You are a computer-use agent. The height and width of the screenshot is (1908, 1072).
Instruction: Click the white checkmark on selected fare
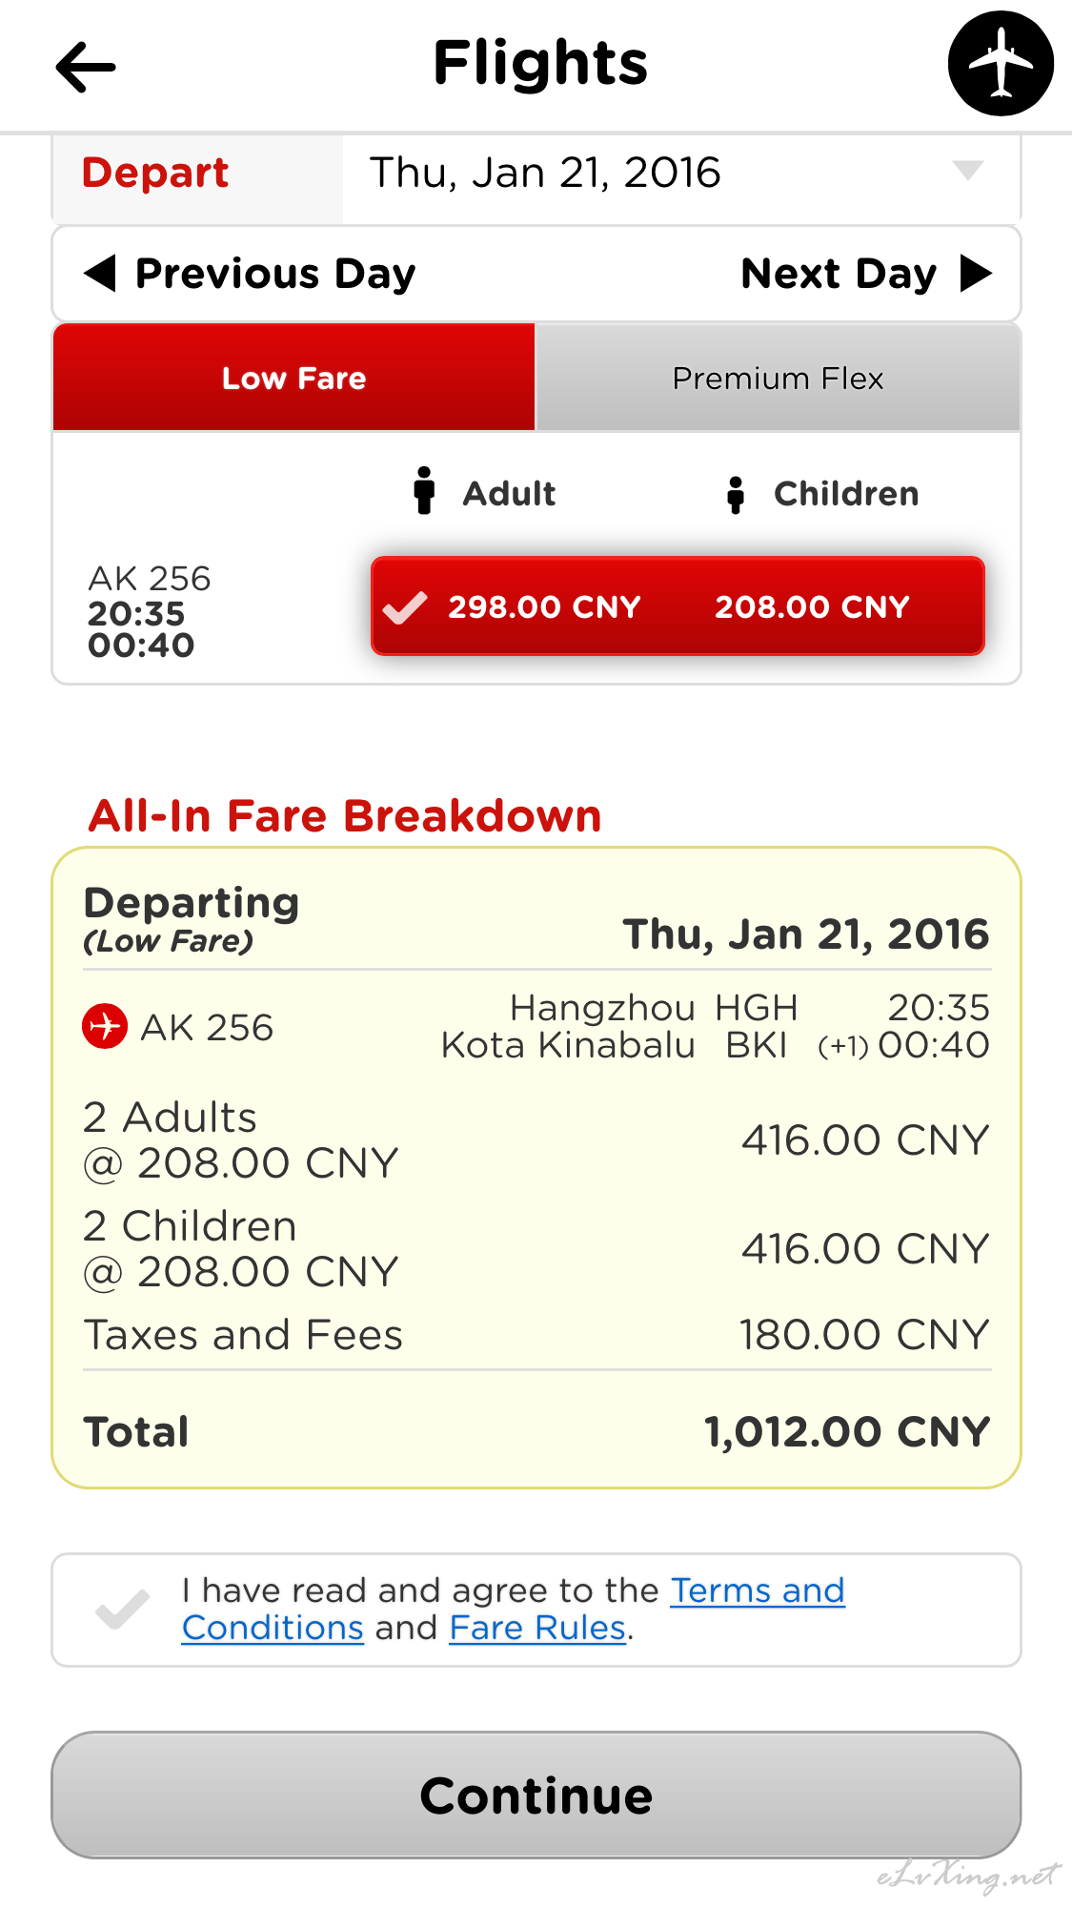(405, 607)
